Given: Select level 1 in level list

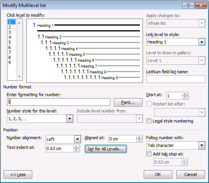Looking at the screenshot, I should (x=12, y=22).
